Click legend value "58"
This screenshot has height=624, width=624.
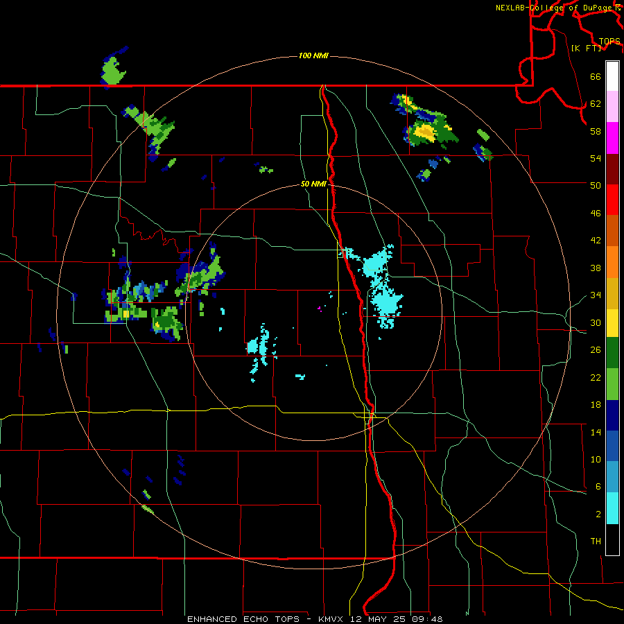[596, 131]
